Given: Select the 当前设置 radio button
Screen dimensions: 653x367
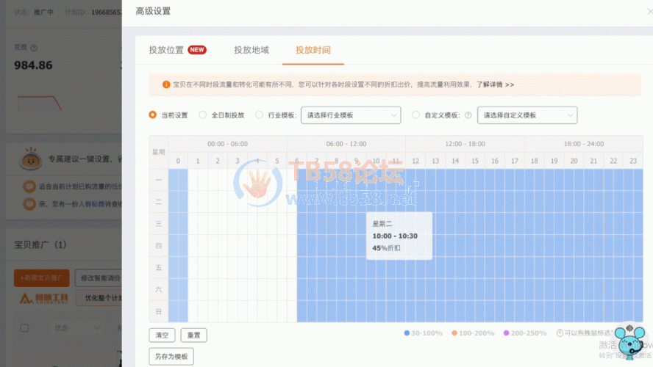Looking at the screenshot, I should point(153,115).
